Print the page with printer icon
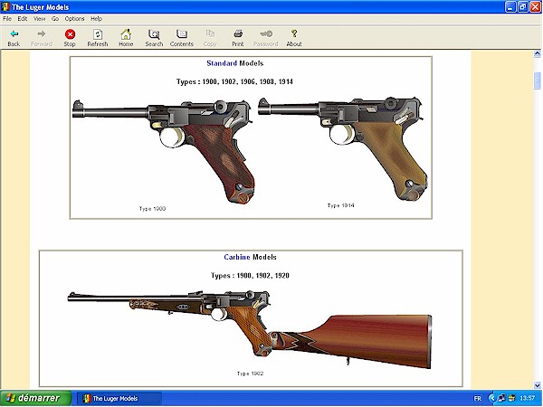This screenshot has height=407, width=543. (238, 33)
